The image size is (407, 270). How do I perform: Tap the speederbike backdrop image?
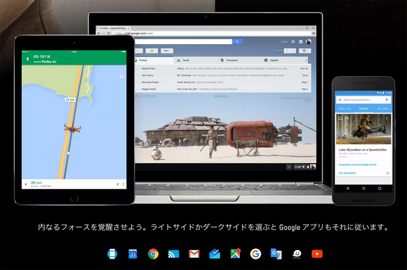click(x=364, y=129)
